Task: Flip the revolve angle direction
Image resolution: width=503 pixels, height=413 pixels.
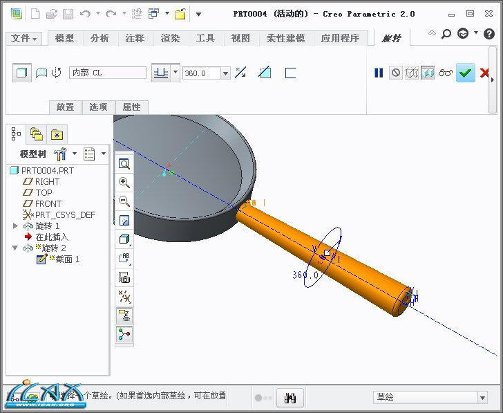Action: (240, 73)
